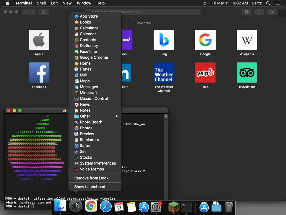Screen dimensions: 286x215
Task: Open the Edit menu in menu bar
Action: click(54, 3)
